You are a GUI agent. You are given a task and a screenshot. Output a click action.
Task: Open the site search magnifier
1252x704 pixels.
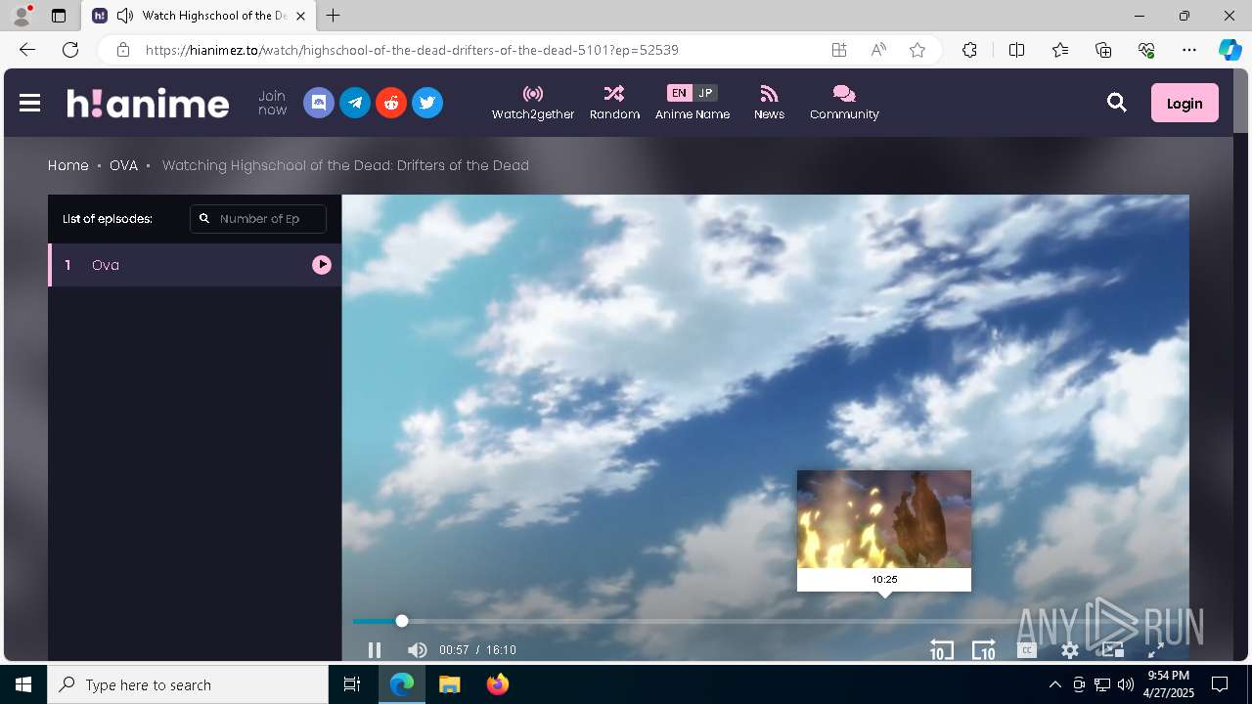1117,103
